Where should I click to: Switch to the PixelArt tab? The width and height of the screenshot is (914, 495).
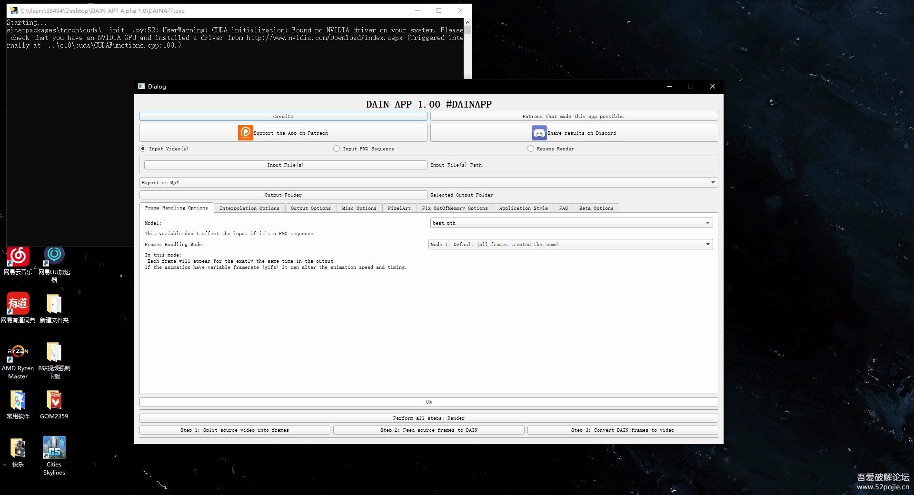click(399, 208)
